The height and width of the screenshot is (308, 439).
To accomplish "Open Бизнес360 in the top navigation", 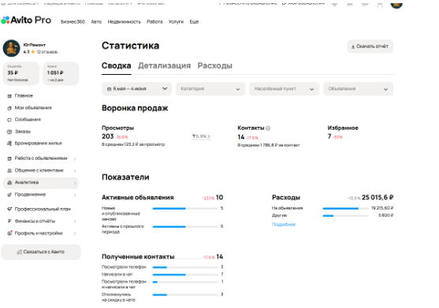I will tap(73, 22).
